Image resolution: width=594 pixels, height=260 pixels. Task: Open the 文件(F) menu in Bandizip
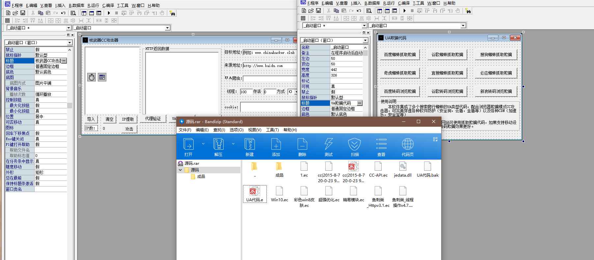[x=185, y=130]
